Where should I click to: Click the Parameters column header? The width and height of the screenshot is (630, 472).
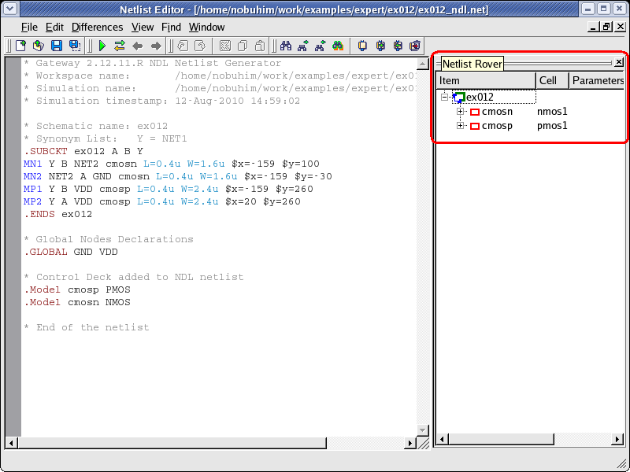point(597,80)
